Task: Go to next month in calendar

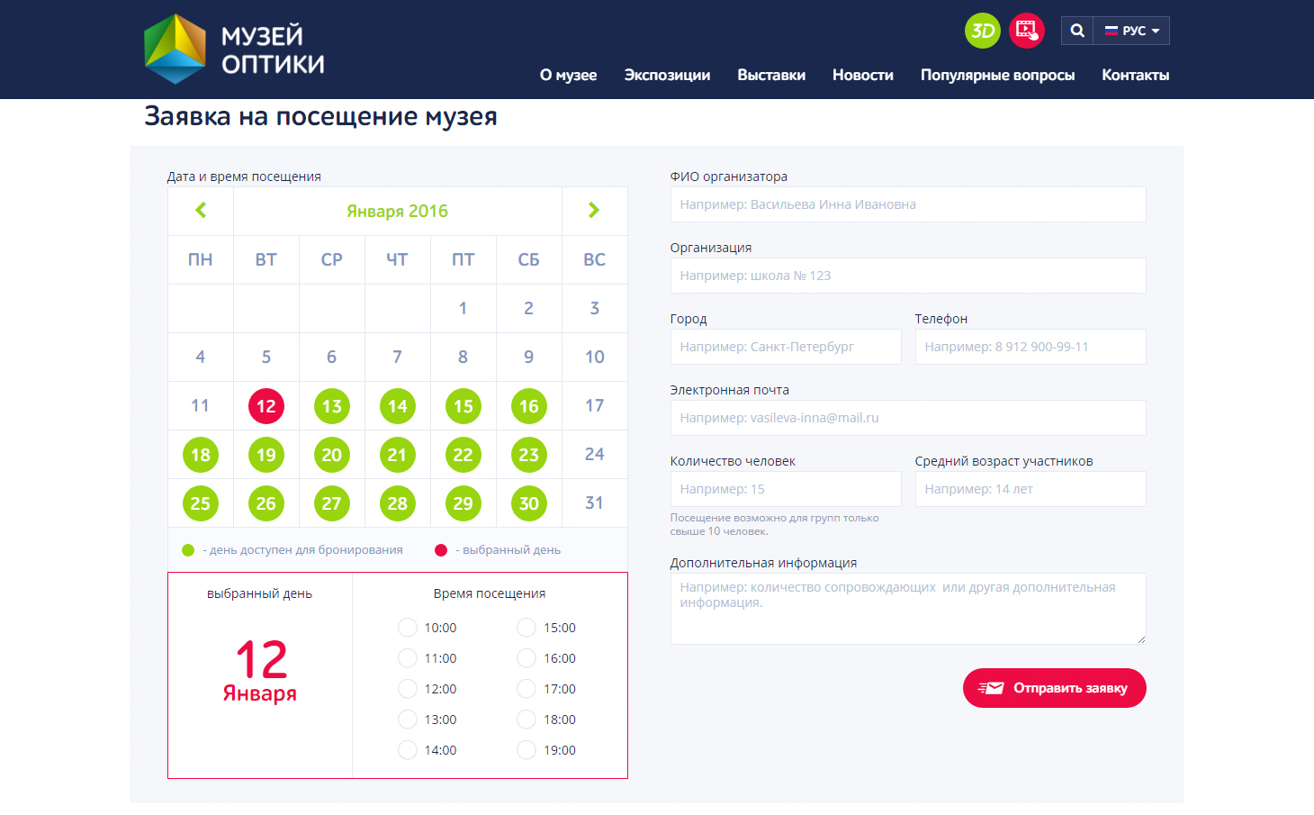Action: [x=594, y=211]
